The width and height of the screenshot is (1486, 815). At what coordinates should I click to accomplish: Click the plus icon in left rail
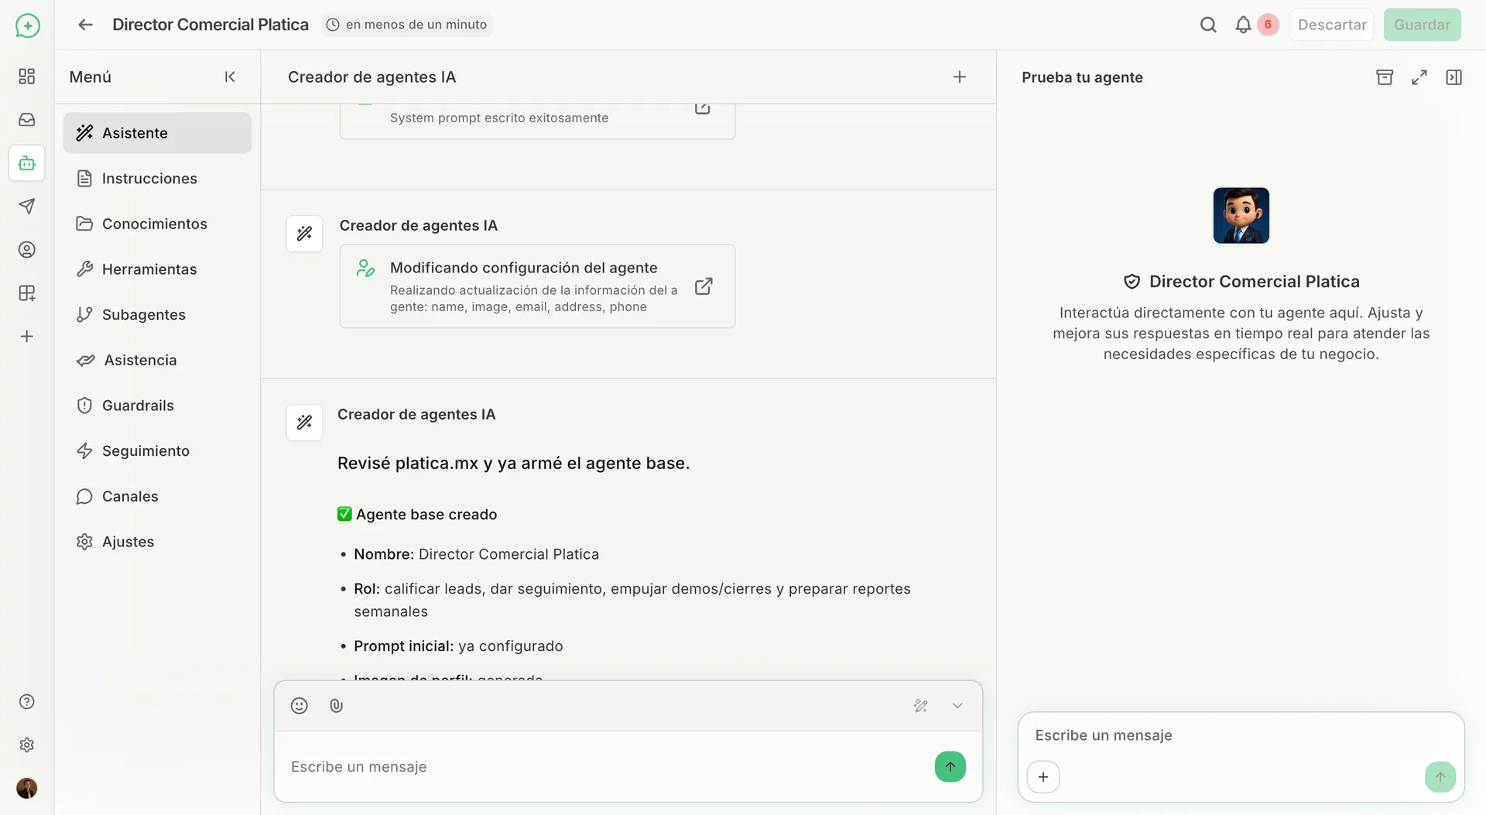pos(27,336)
